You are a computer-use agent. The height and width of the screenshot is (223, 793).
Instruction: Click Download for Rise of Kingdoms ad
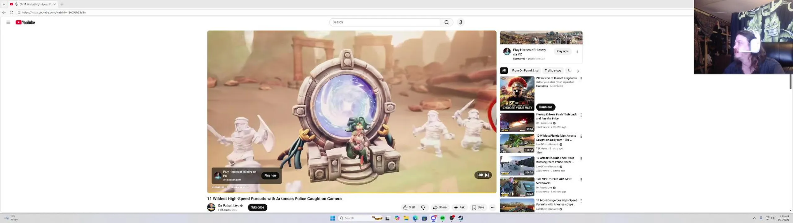545,107
